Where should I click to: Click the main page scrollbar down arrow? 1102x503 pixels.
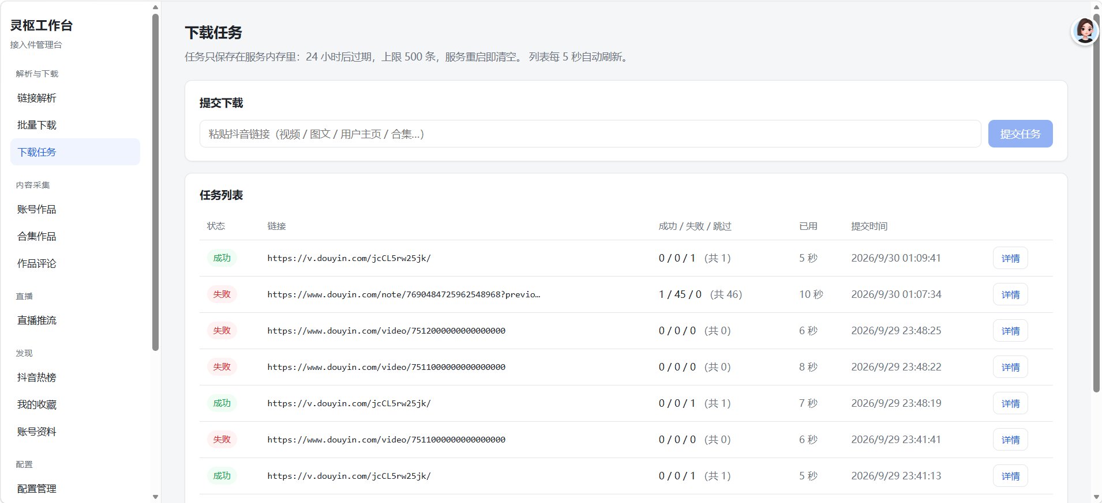(x=1096, y=497)
